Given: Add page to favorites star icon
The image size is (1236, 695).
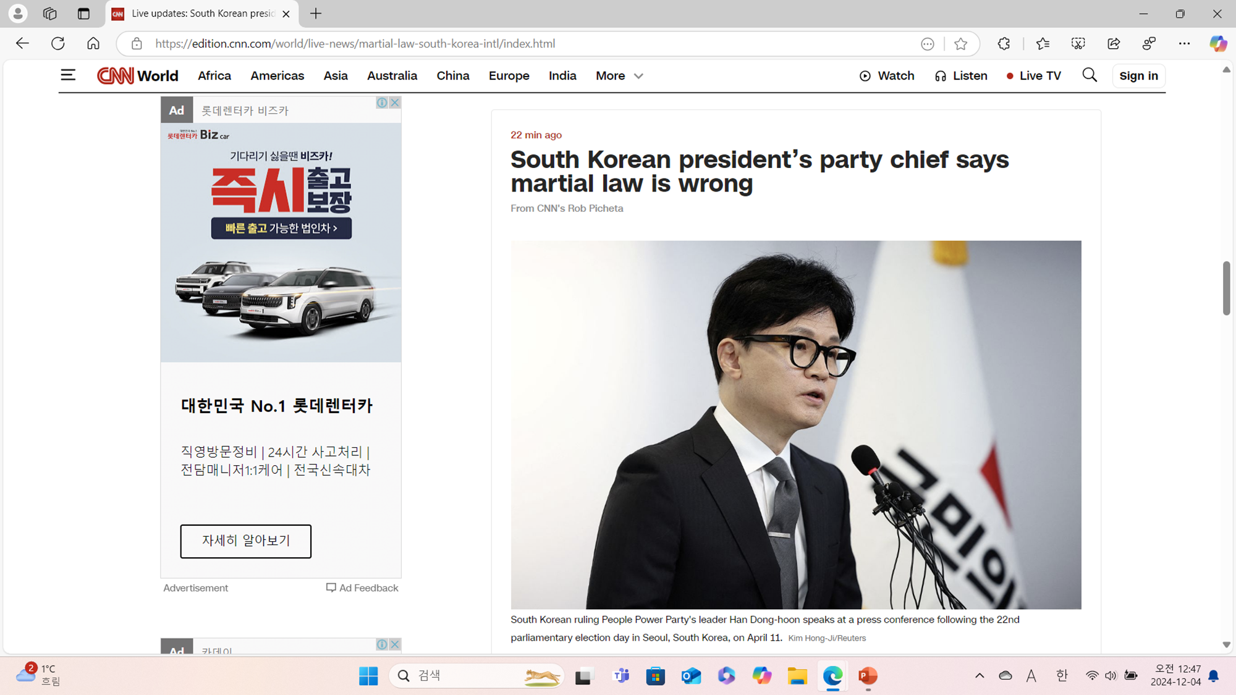Looking at the screenshot, I should pyautogui.click(x=960, y=44).
